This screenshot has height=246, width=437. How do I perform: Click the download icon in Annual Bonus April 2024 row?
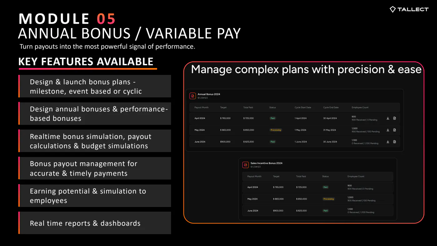(388, 118)
